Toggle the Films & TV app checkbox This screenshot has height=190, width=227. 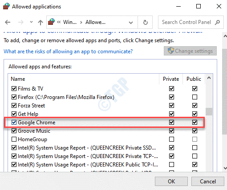click(x=14, y=89)
